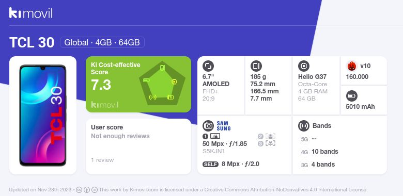This screenshot has width=403, height=196.
Task: Click the 1 review text
Action: point(102,160)
